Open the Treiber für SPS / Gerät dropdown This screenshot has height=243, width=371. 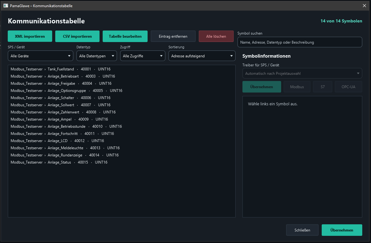[x=302, y=74]
